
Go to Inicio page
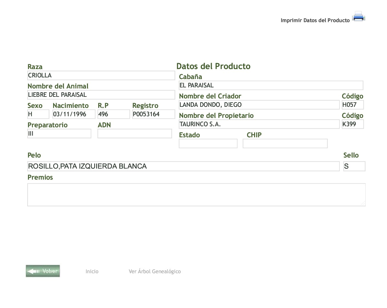click(92, 271)
